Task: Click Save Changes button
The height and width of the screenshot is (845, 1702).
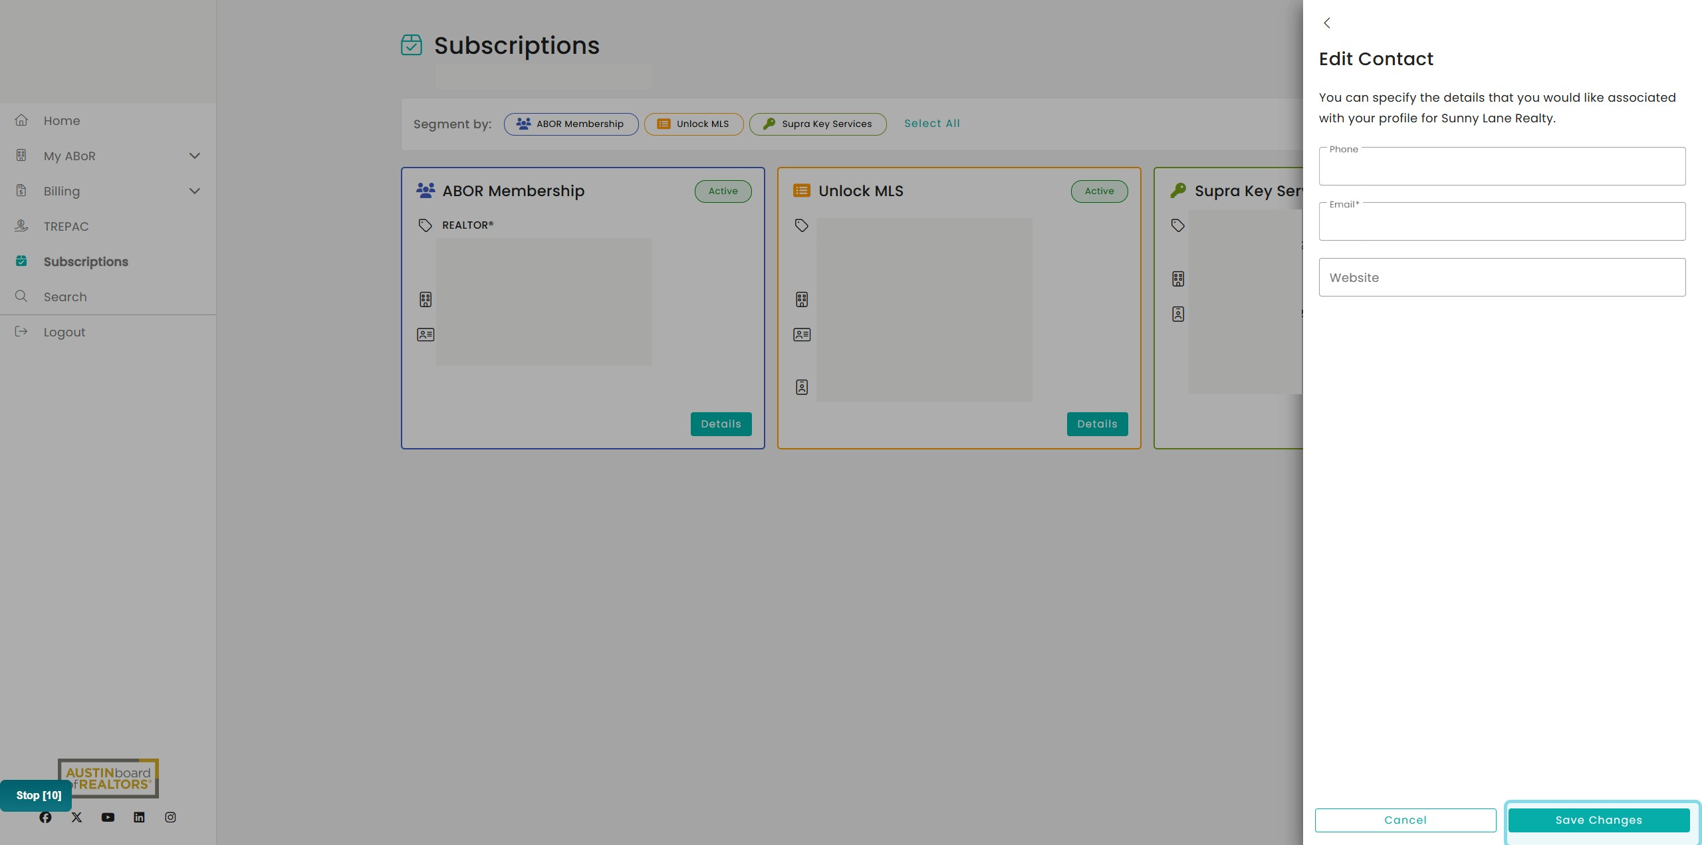Action: pos(1599,820)
